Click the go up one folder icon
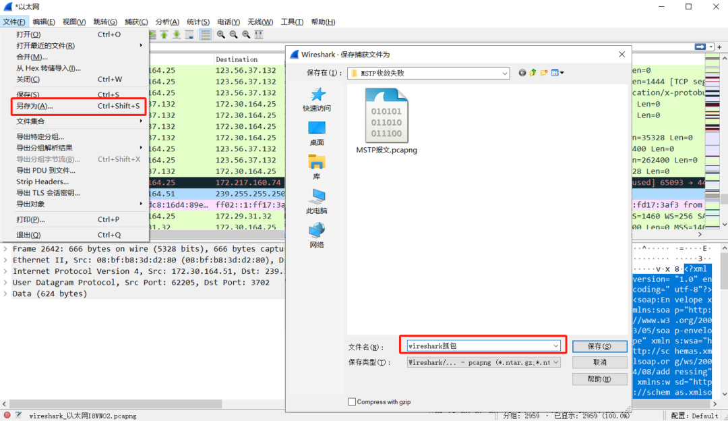Image resolution: width=728 pixels, height=421 pixels. pos(533,73)
